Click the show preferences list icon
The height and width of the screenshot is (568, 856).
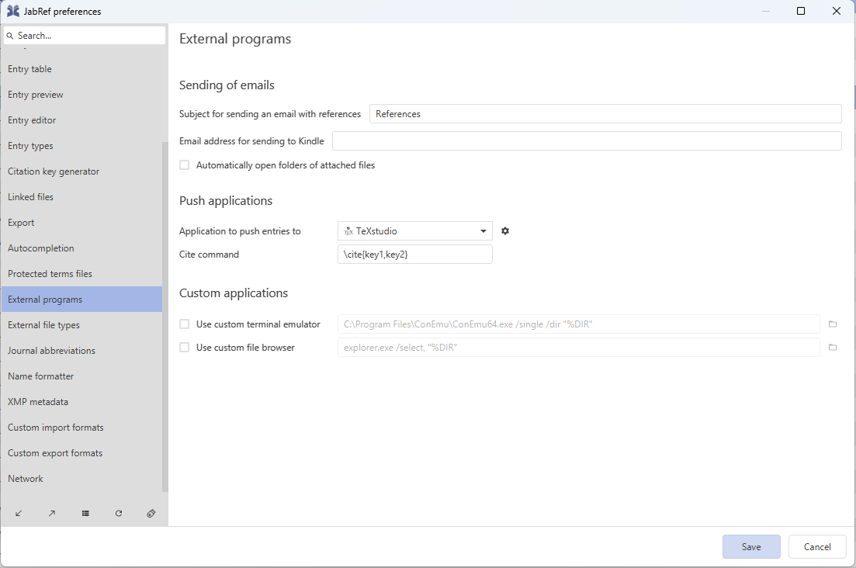click(85, 514)
